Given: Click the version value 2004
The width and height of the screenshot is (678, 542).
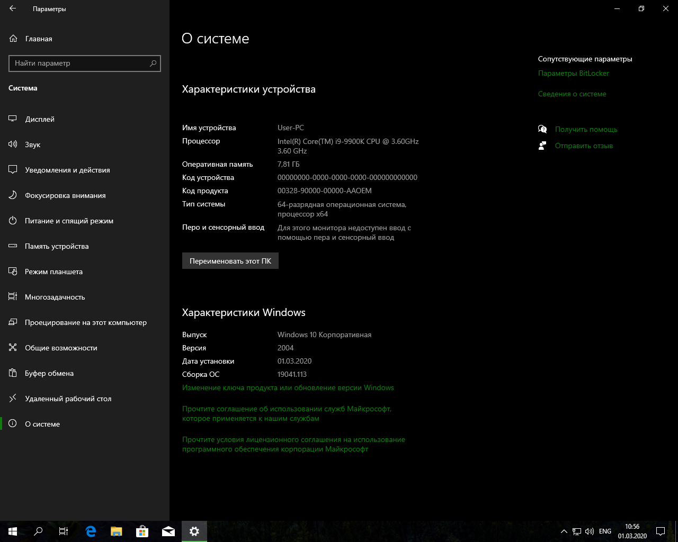Looking at the screenshot, I should point(286,348).
